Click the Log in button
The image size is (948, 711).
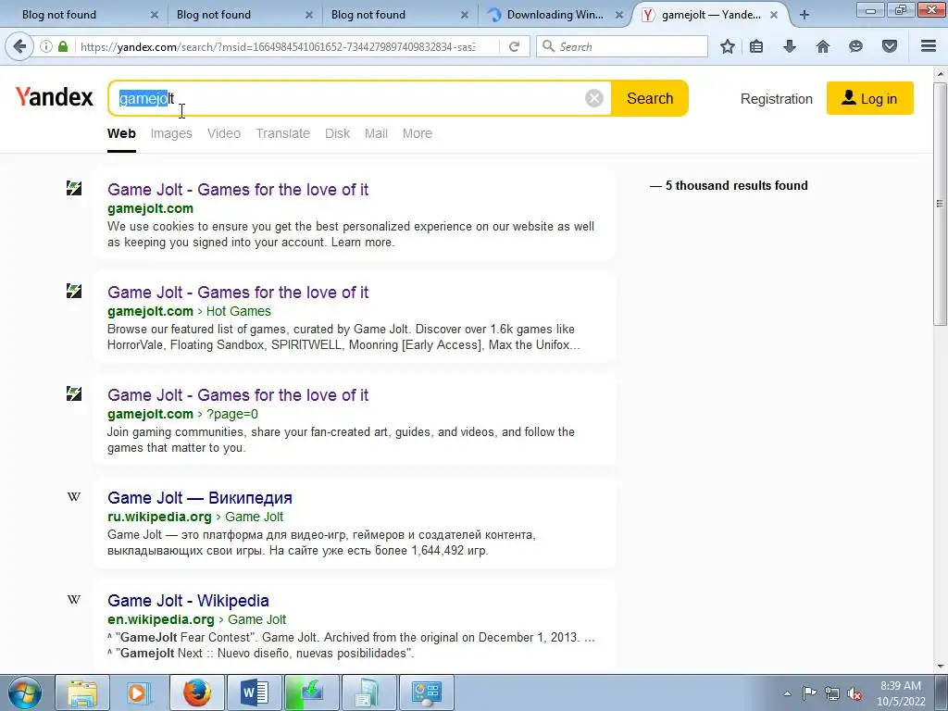coord(870,98)
